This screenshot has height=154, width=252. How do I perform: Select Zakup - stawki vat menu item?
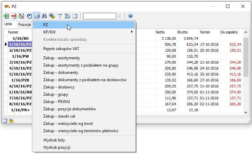84,116
